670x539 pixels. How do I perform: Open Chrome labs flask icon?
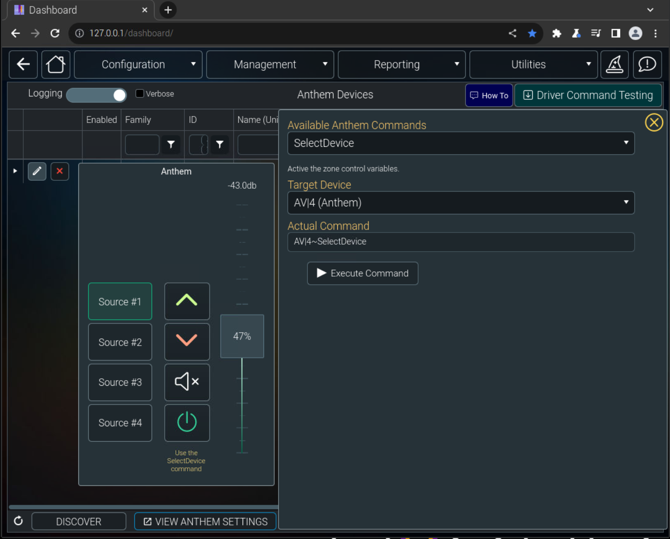[x=576, y=33]
